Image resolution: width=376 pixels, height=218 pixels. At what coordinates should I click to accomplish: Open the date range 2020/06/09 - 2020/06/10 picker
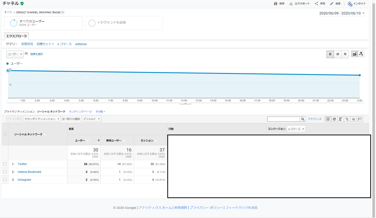342,13
